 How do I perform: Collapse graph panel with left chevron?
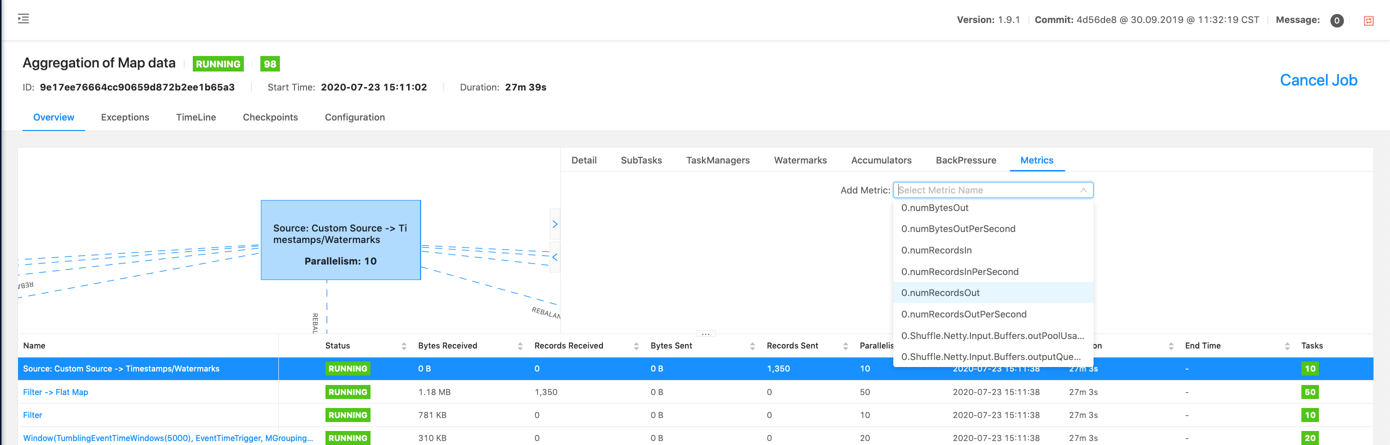pos(555,257)
